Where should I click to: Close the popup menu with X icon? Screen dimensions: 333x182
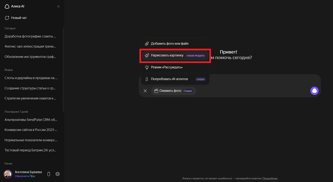(145, 91)
